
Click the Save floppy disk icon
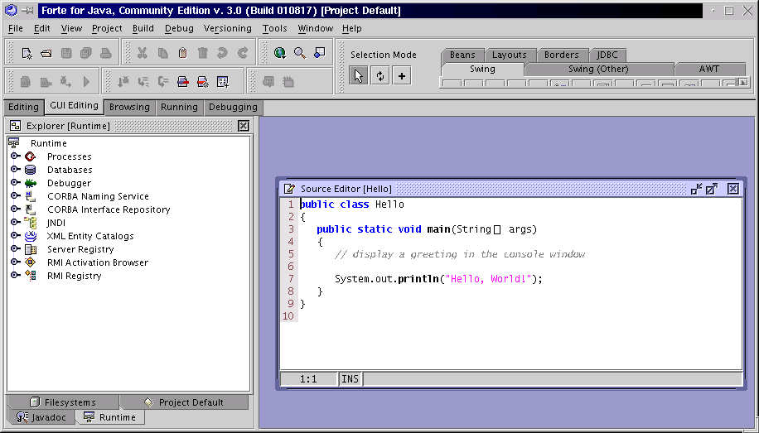pyautogui.click(x=66, y=53)
